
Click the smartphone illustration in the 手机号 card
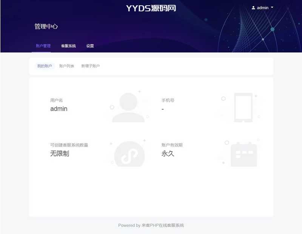pyautogui.click(x=243, y=107)
